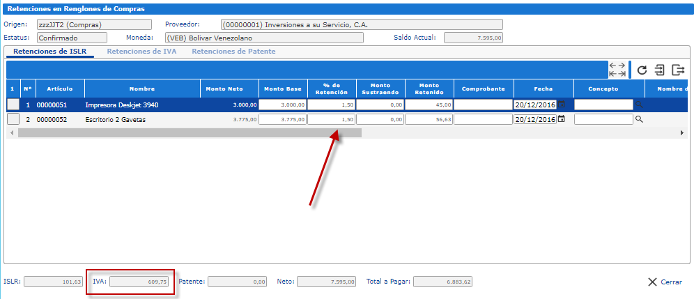Select the Retenciones de ISLR tab

click(50, 52)
